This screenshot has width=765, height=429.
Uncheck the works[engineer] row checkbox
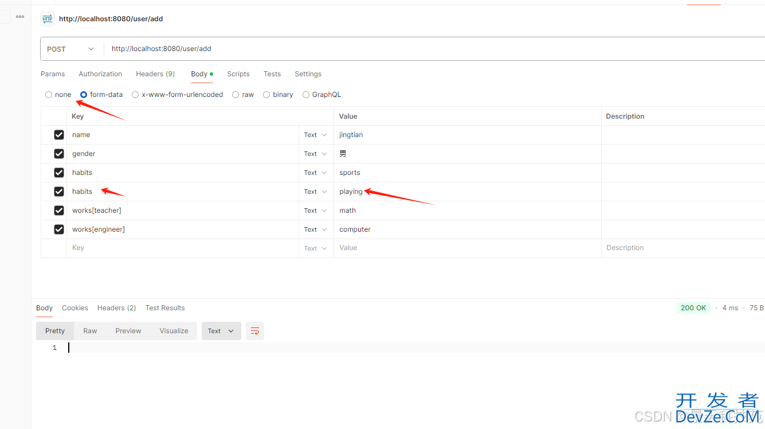point(59,229)
